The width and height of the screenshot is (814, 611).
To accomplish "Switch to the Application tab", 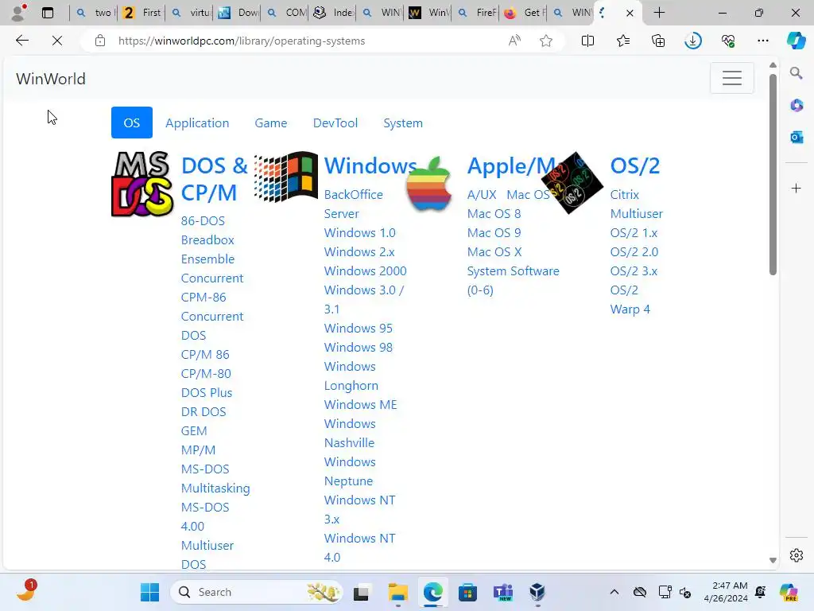I will pos(197,123).
